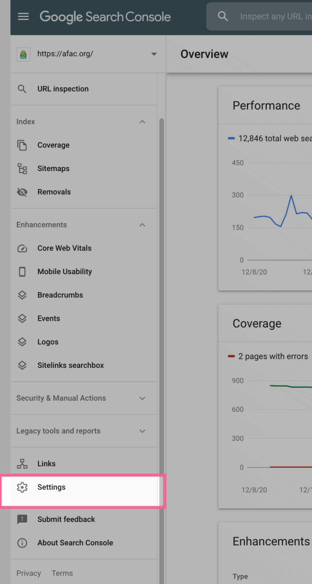The height and width of the screenshot is (584, 312).
Task: Click the Submit feedback speech icon
Action: pyautogui.click(x=22, y=519)
